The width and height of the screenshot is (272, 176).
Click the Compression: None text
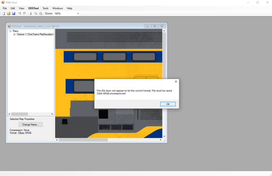(x=19, y=130)
